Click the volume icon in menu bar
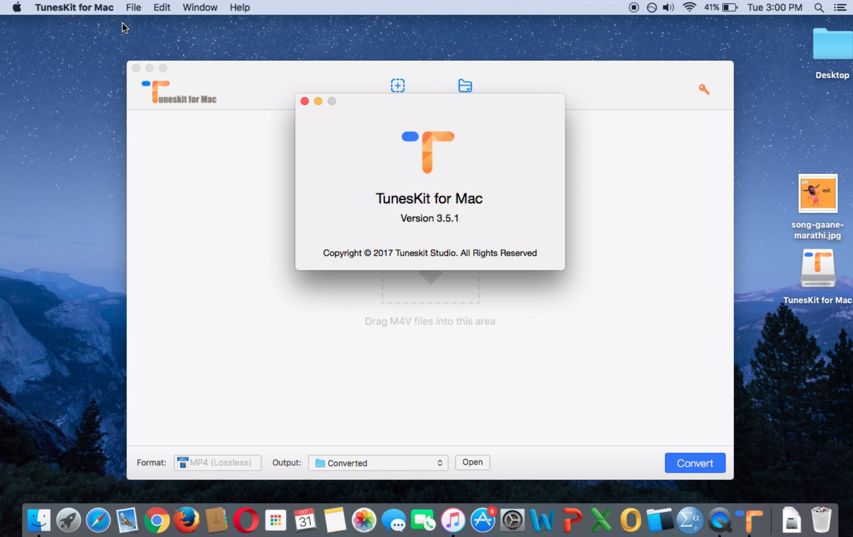The image size is (853, 537). point(668,7)
